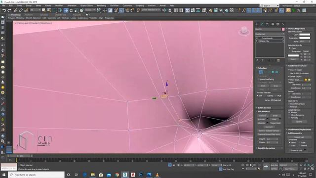Click Pin Stack icon below modifier stack
The height and width of the screenshot is (178, 316).
[257, 60]
